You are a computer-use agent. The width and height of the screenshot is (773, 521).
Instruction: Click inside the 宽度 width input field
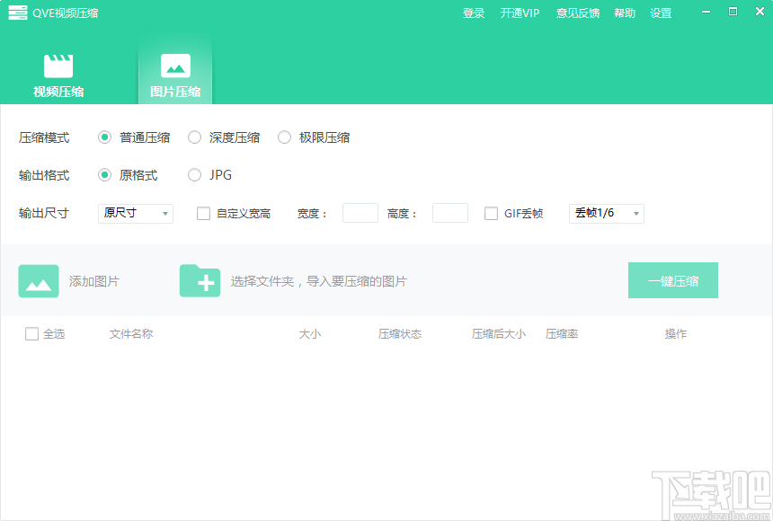(360, 213)
